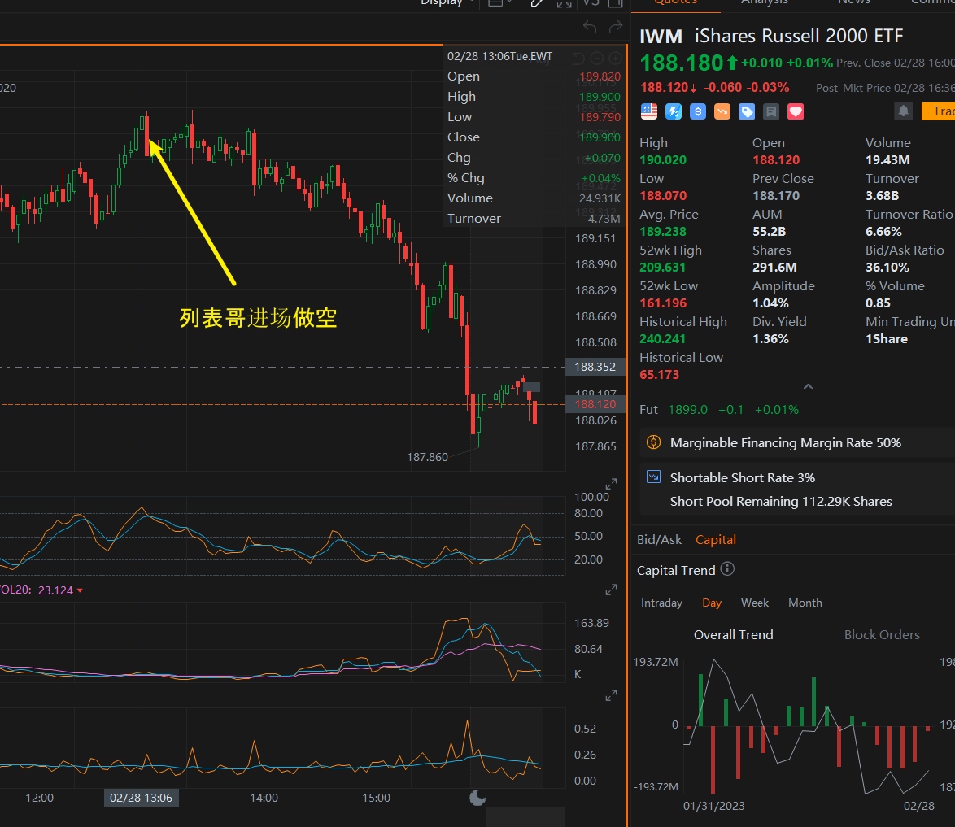Open the News tab
955x827 pixels.
(854, 2)
